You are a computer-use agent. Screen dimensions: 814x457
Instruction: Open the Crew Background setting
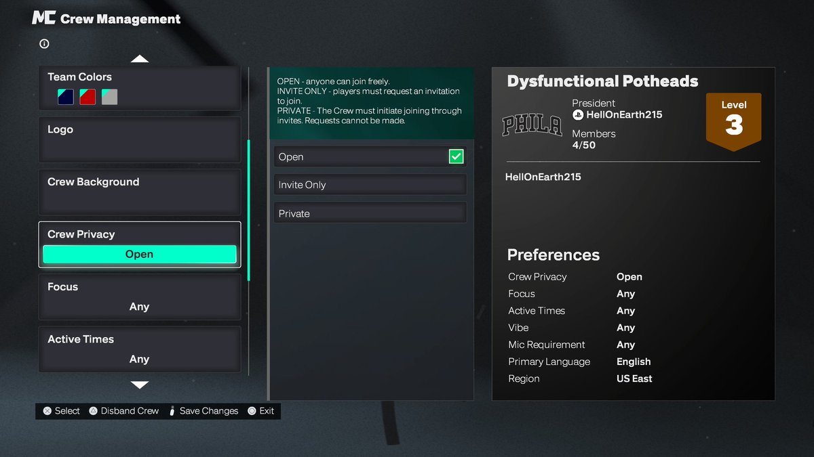click(140, 192)
